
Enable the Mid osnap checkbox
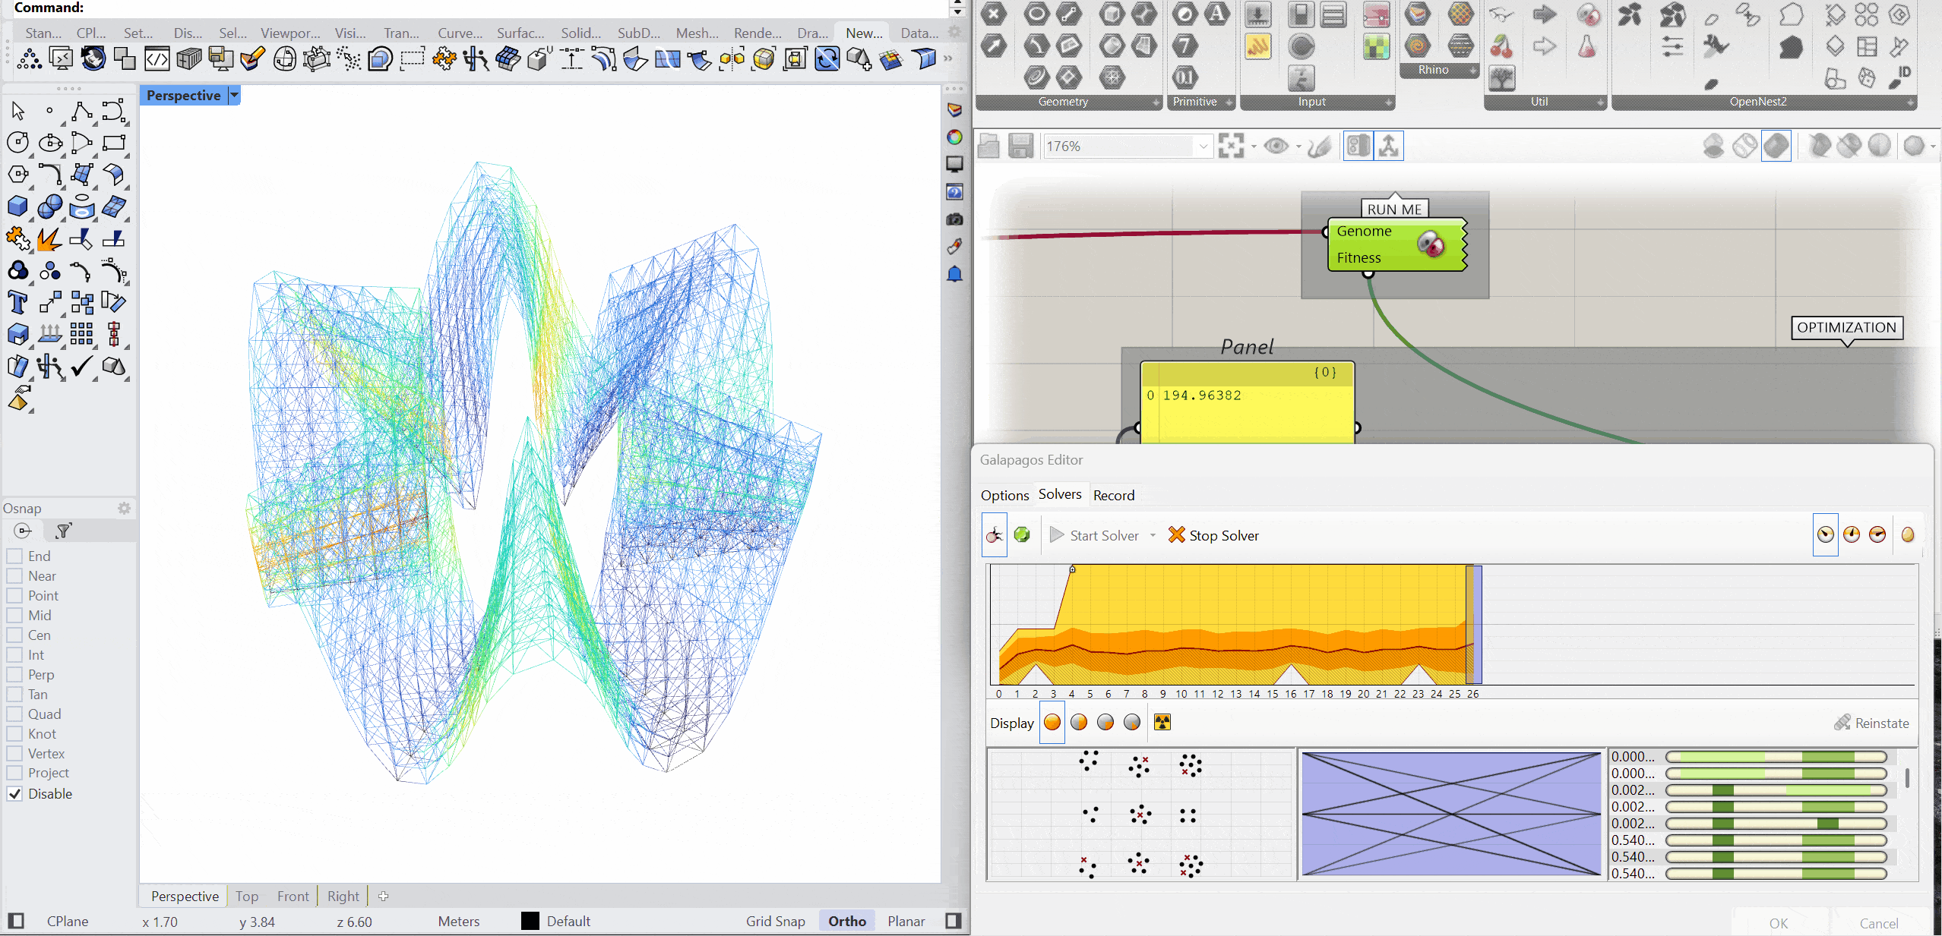pos(14,616)
